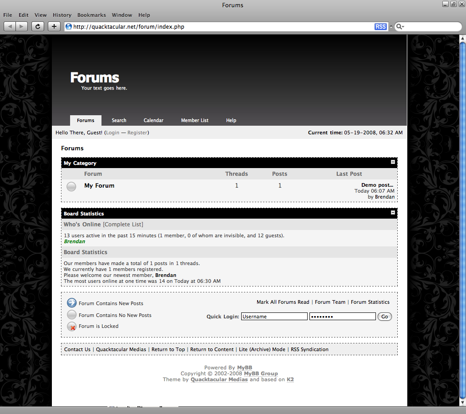466x414 pixels.
Task: Click the Forum is Locked legend icon
Action: click(x=71, y=327)
